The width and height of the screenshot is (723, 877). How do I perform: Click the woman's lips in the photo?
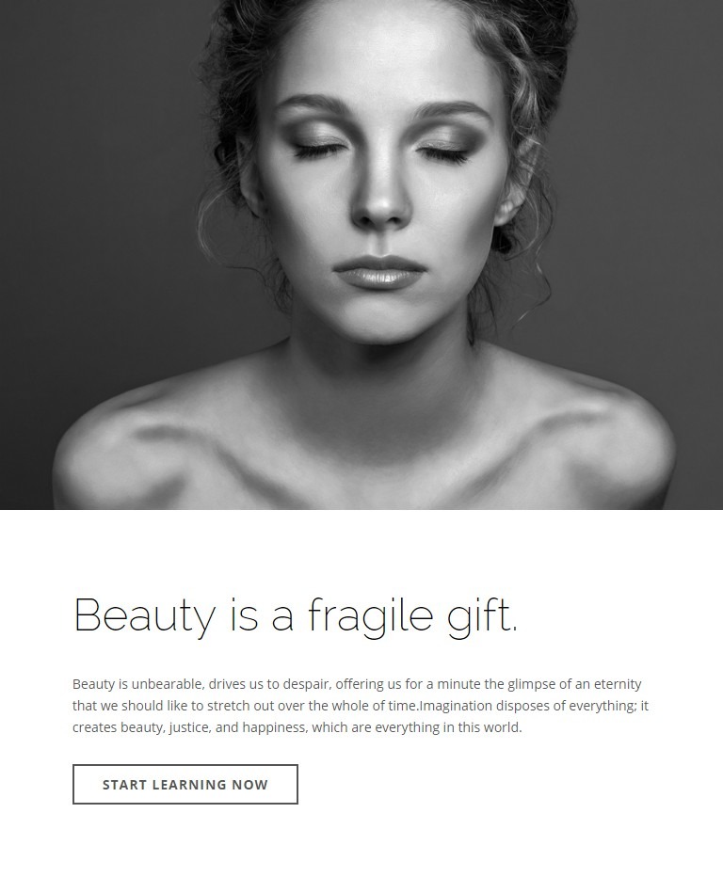378,271
